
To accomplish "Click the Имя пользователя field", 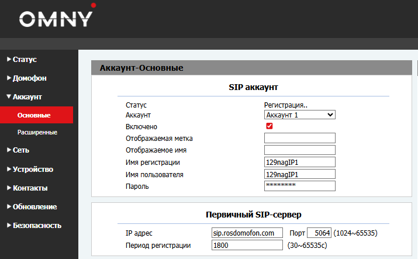I will click(299, 174).
